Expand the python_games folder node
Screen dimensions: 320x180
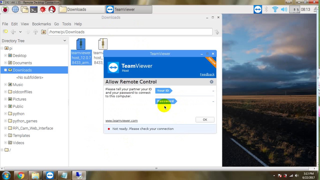[x=5, y=121]
